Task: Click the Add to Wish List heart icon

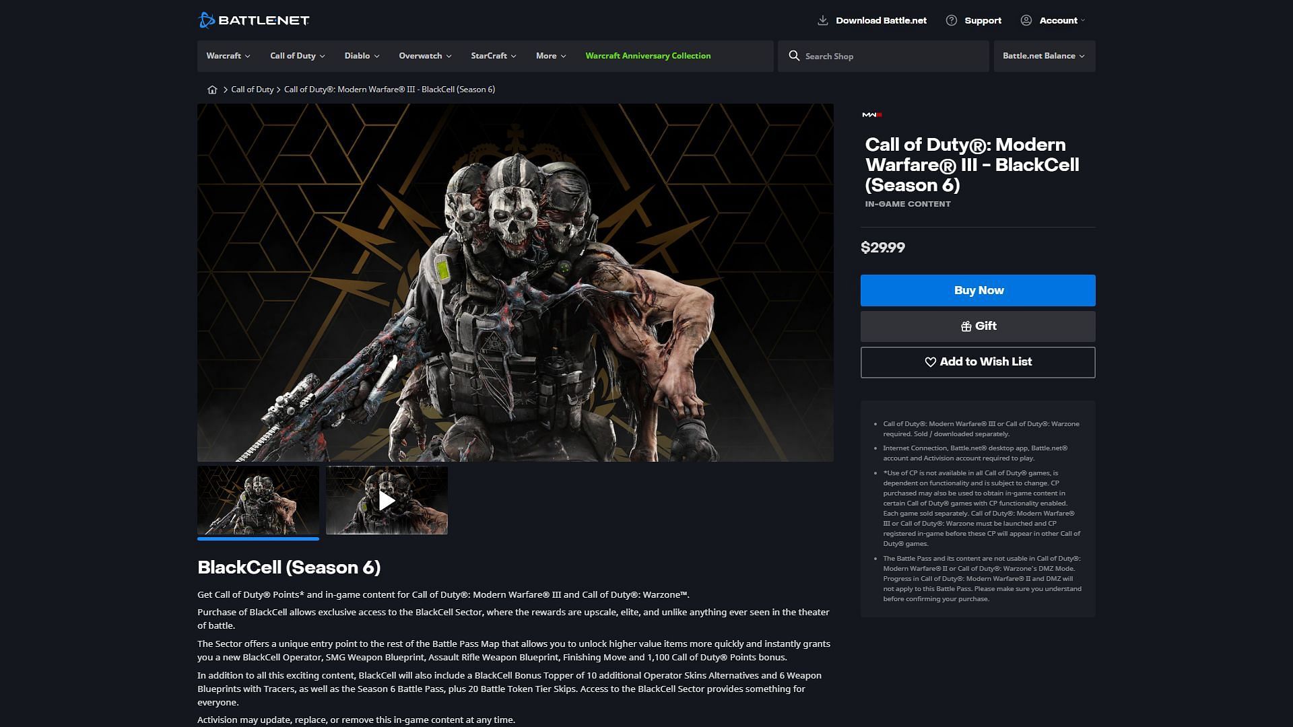Action: [x=930, y=361]
